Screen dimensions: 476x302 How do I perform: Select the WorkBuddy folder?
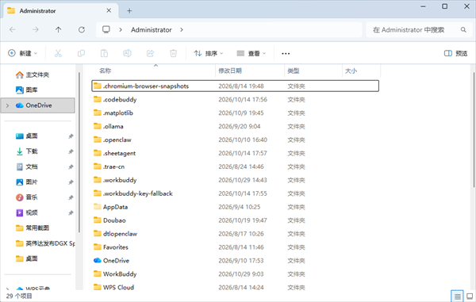pos(236,273)
